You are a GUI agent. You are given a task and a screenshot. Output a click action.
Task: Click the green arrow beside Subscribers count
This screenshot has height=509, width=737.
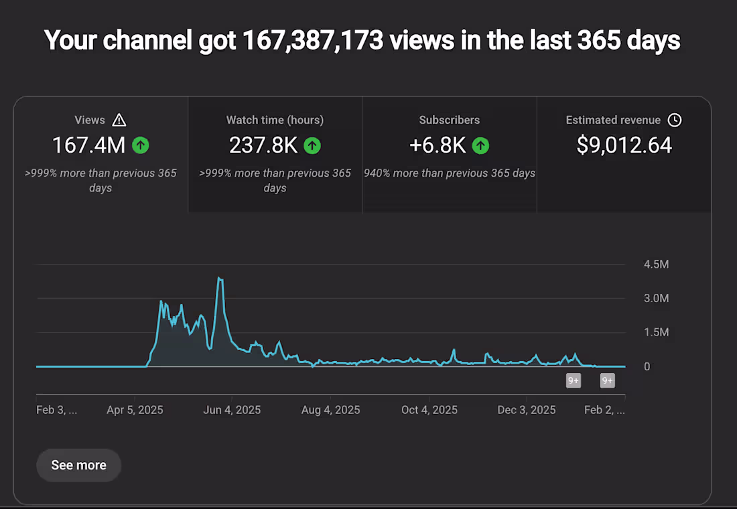pos(481,145)
